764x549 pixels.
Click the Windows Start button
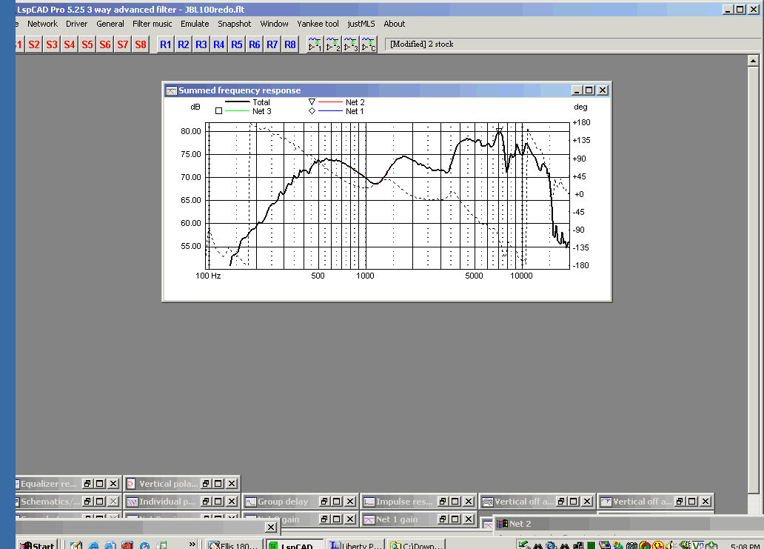click(x=37, y=545)
